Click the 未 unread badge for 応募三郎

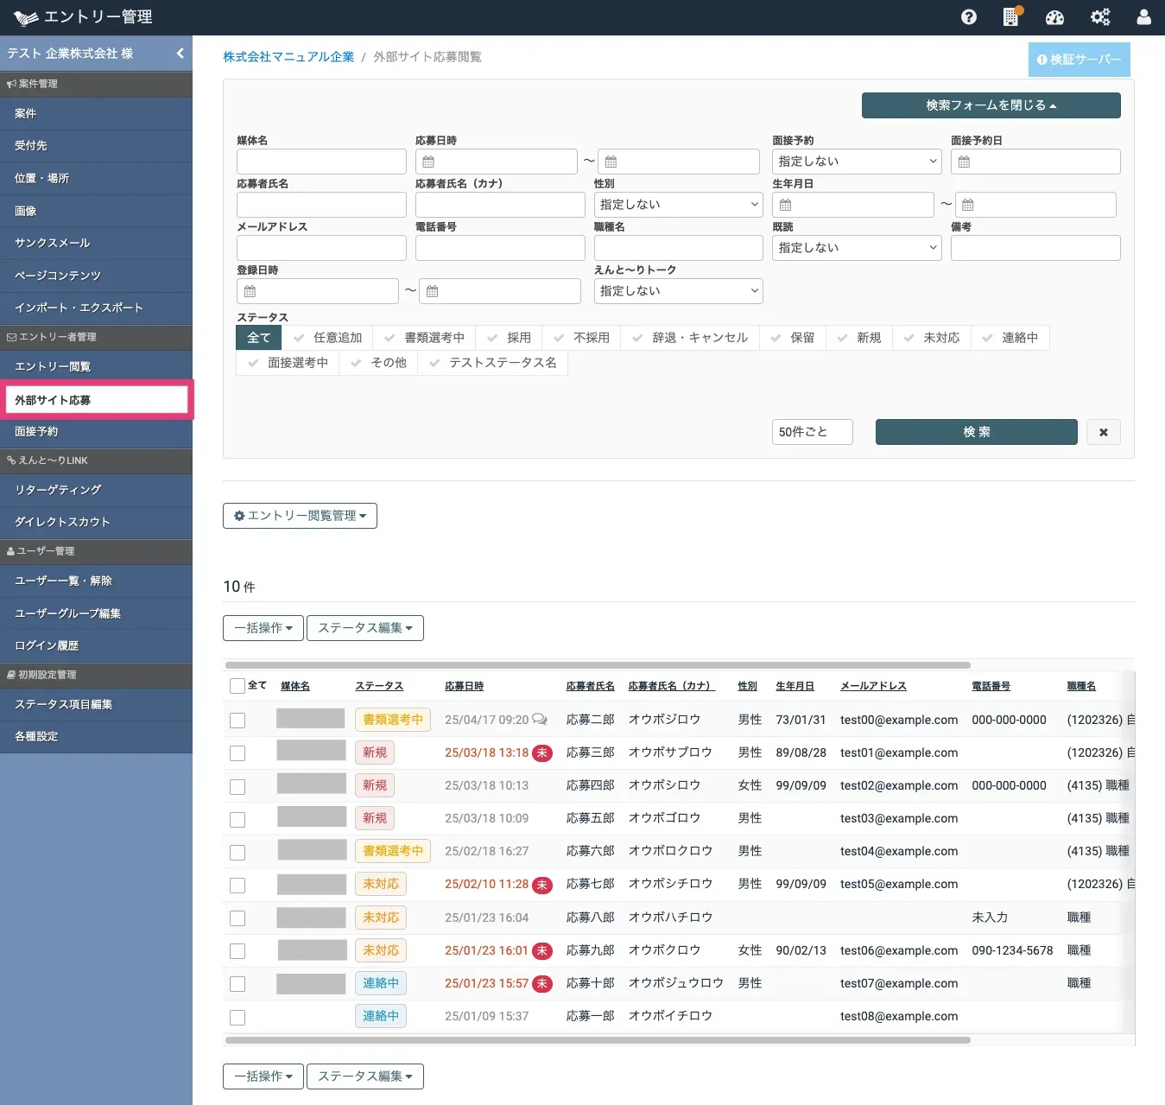point(542,753)
